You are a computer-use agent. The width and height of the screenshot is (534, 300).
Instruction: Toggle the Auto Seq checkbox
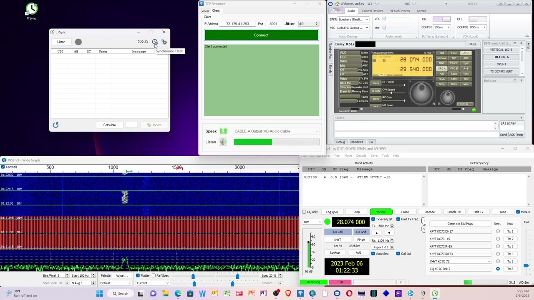pos(373,254)
